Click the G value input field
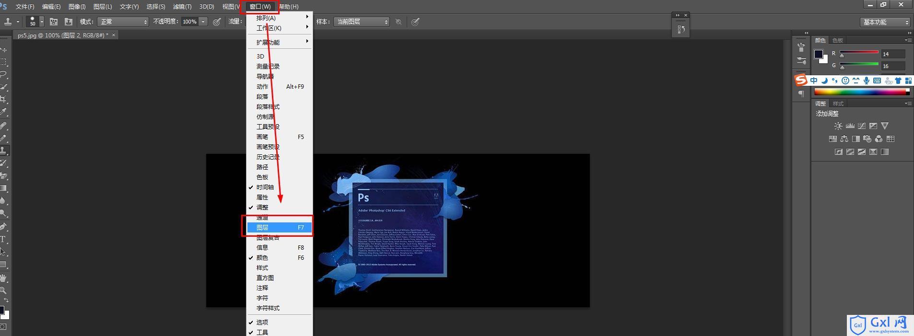This screenshot has height=336, width=914. 893,66
